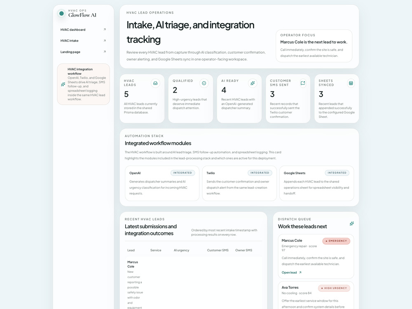Click the Customer SMS column header
The height and width of the screenshot is (309, 412).
pos(218,250)
